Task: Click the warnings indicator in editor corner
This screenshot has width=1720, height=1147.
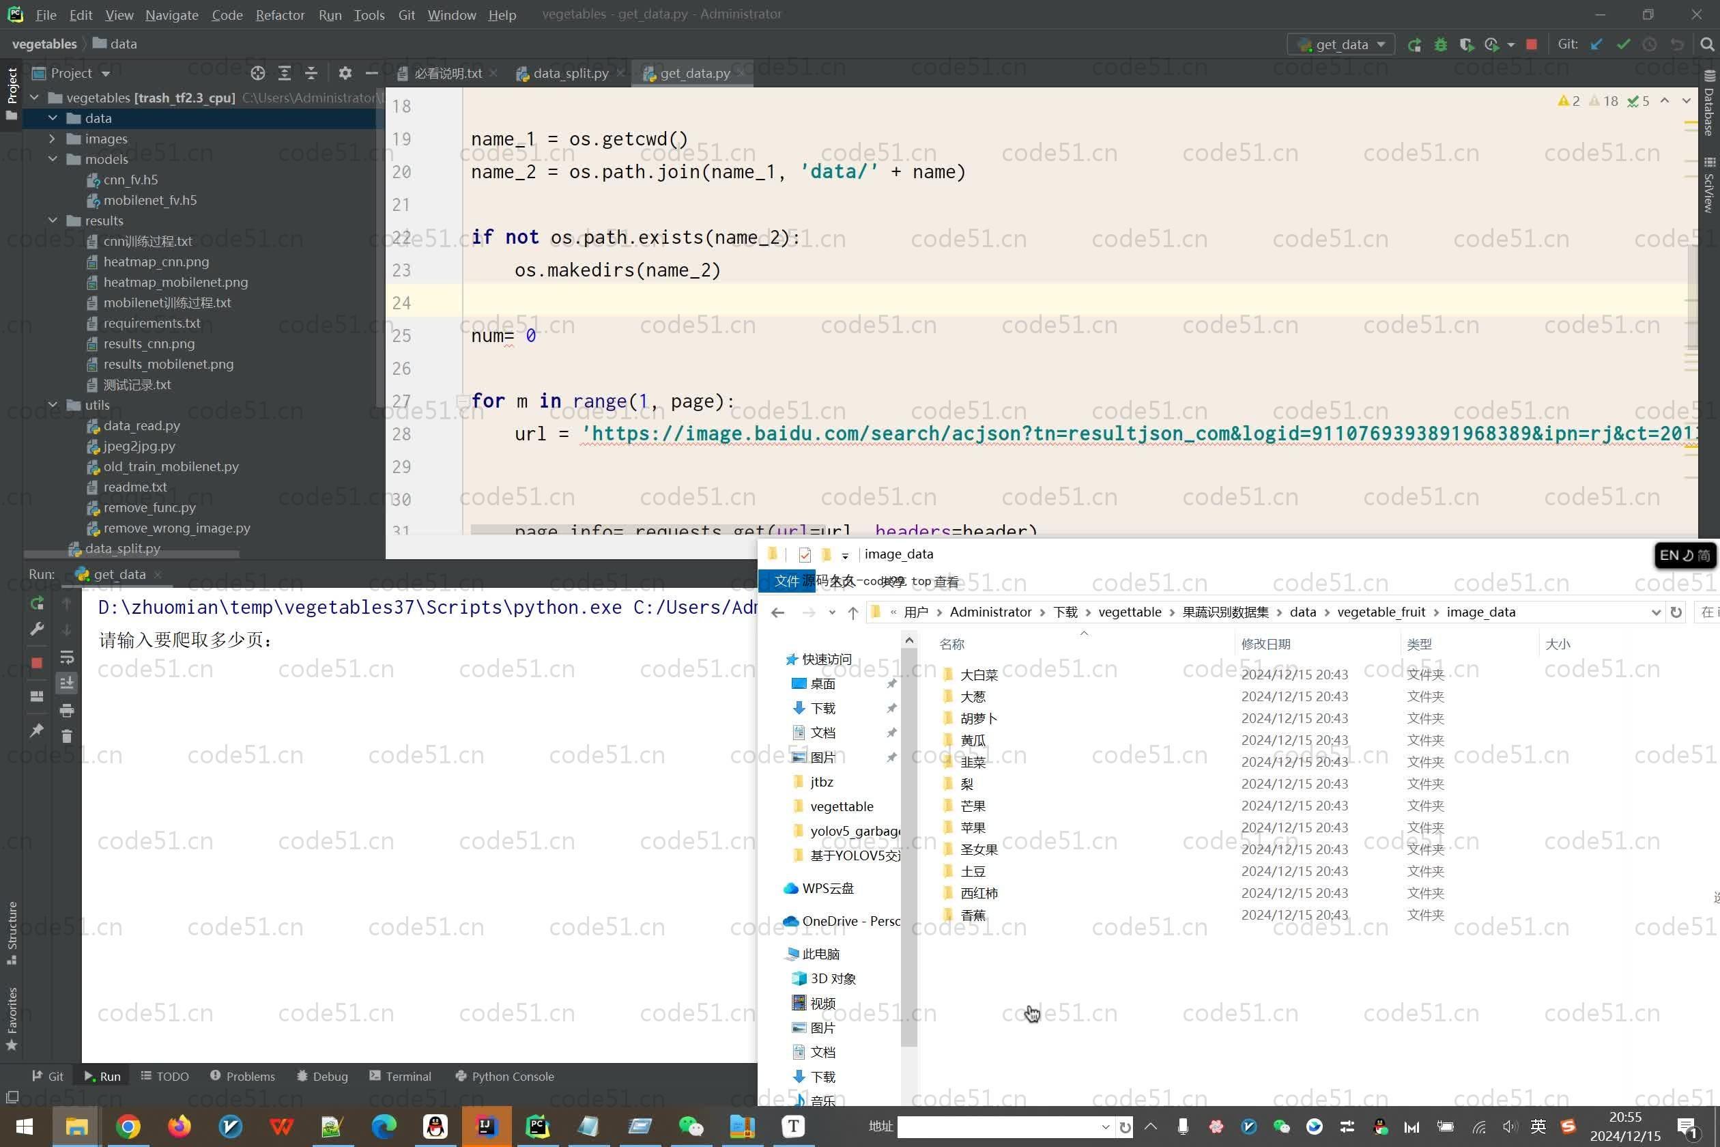Action: 1568,101
